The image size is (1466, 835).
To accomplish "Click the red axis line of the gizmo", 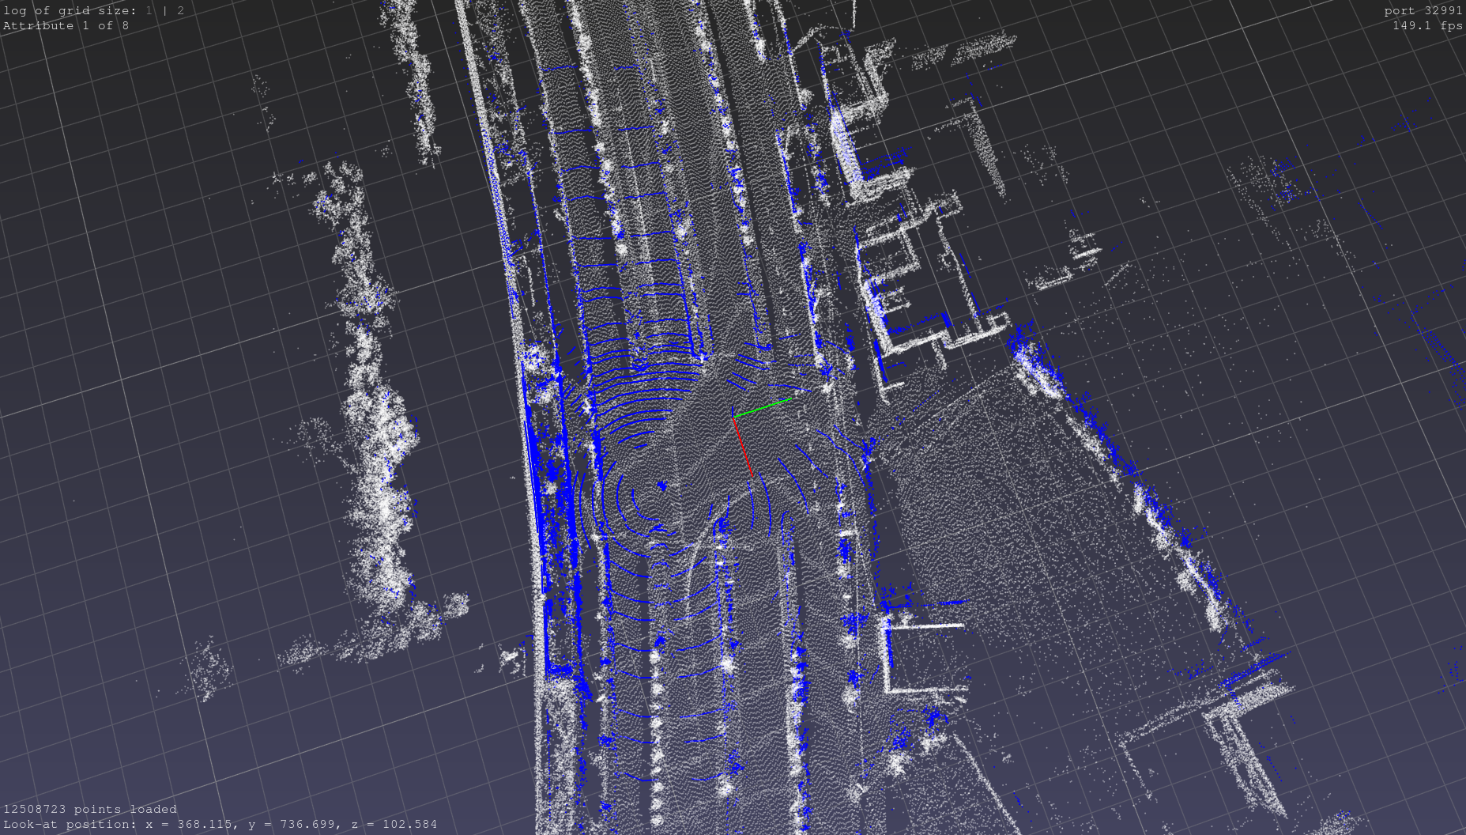I will (x=743, y=447).
